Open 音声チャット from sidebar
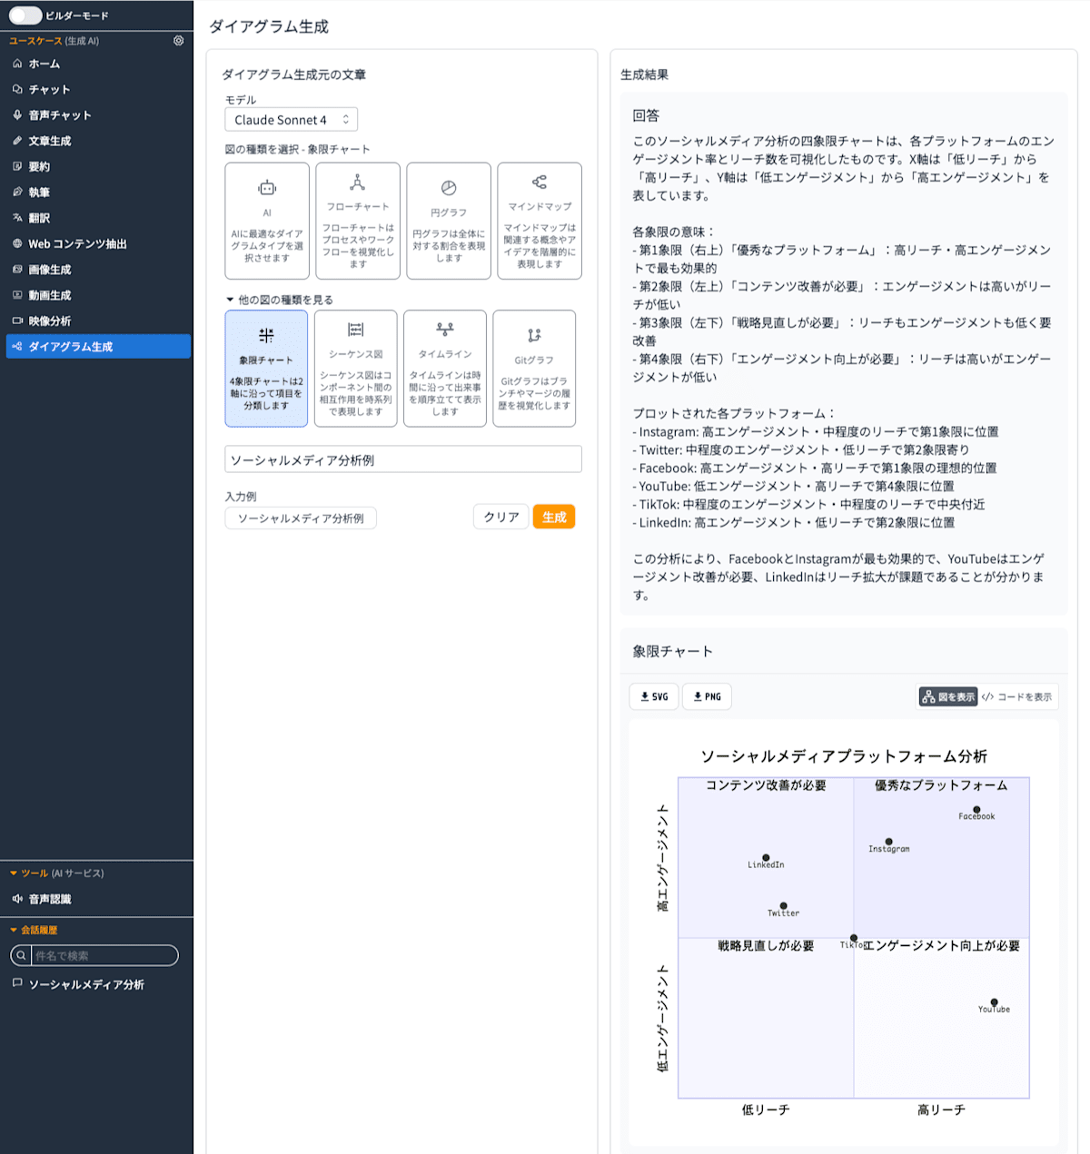 98,115
